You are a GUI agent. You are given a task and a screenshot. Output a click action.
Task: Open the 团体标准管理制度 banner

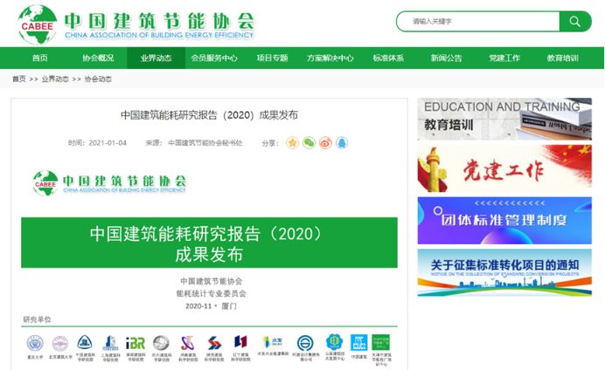point(504,221)
